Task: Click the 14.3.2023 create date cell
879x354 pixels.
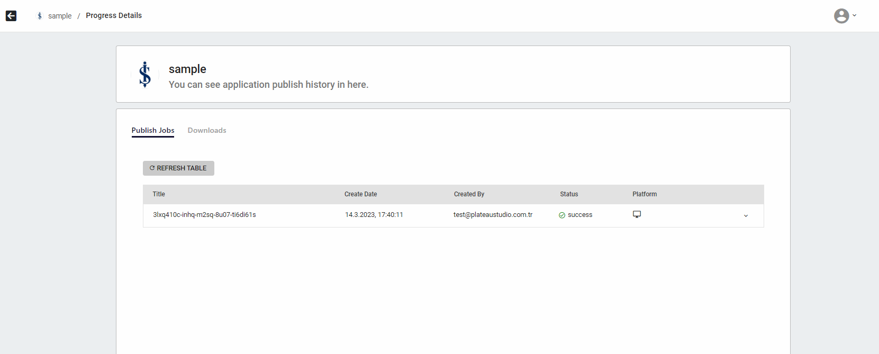Action: [374, 215]
